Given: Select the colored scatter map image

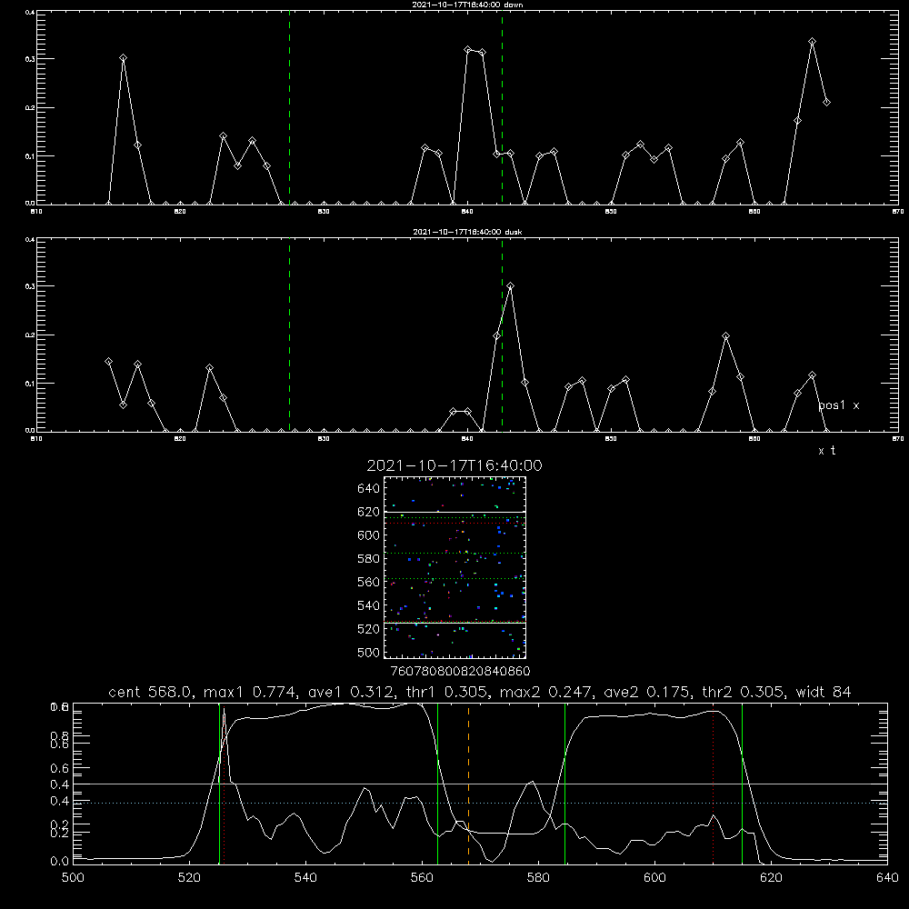Looking at the screenshot, I should 454,567.
